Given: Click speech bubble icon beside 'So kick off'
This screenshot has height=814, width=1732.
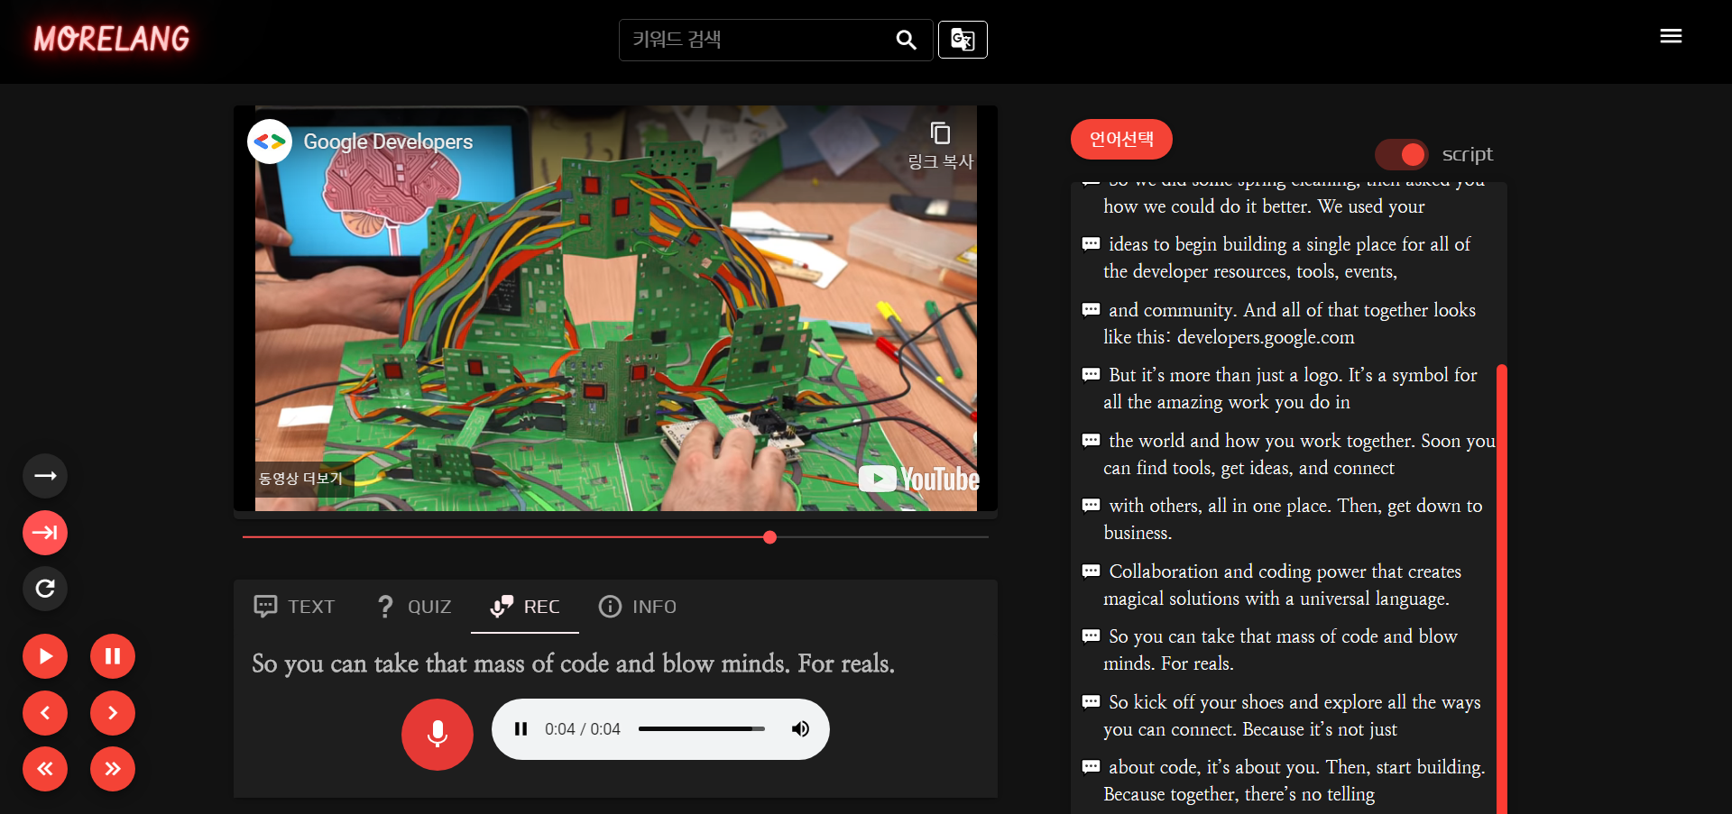Looking at the screenshot, I should pos(1091,702).
